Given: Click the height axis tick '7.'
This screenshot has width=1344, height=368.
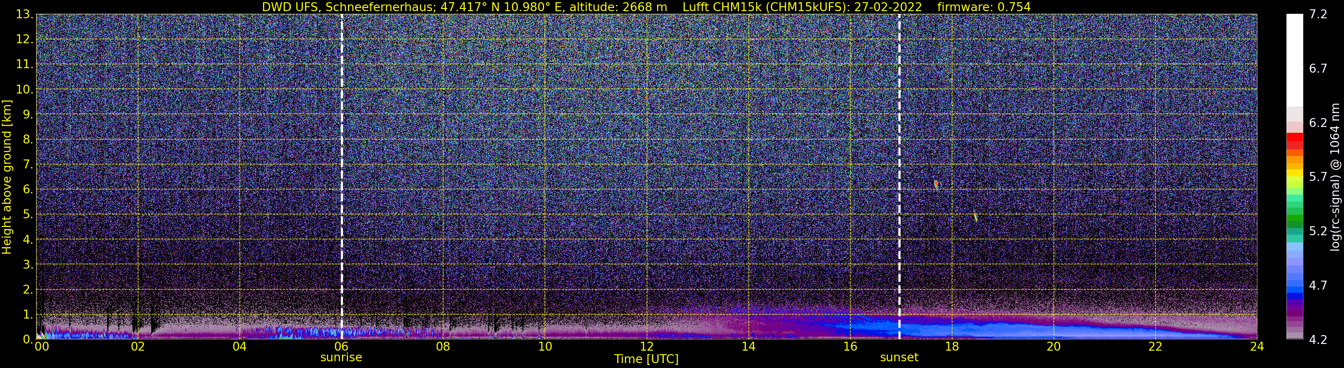Looking at the screenshot, I should point(28,165).
